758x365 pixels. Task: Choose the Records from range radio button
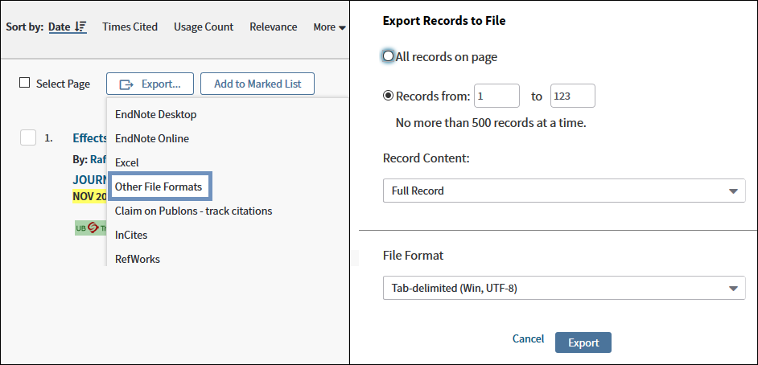pyautogui.click(x=389, y=96)
